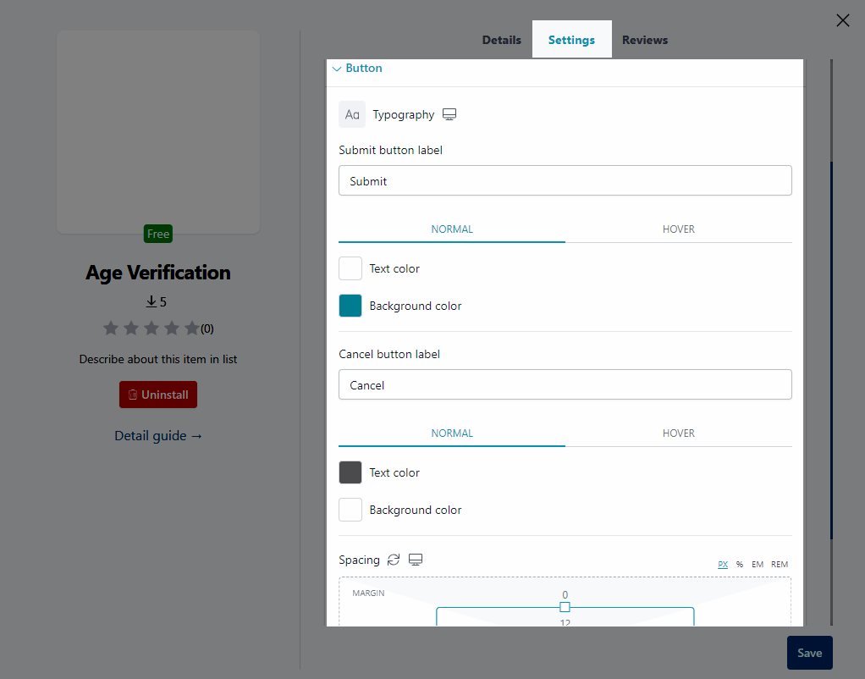Select % spacing unit
This screenshot has height=679, width=865.
740,564
